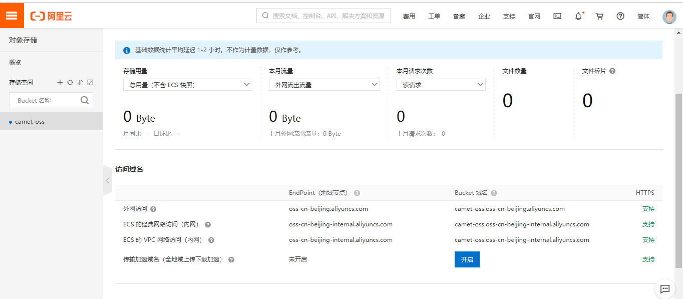Viewport: 683px width, 299px height.
Task: Click the help question mark in the header
Action: [x=620, y=16]
